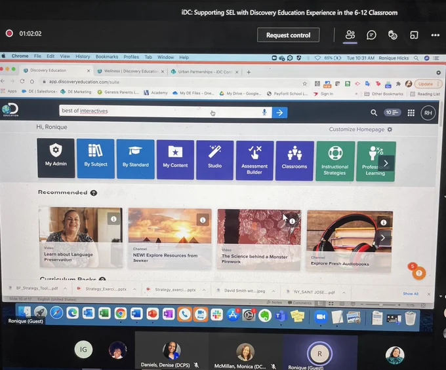Open the apps grid menu icon
The image size is (446, 370).
click(411, 113)
